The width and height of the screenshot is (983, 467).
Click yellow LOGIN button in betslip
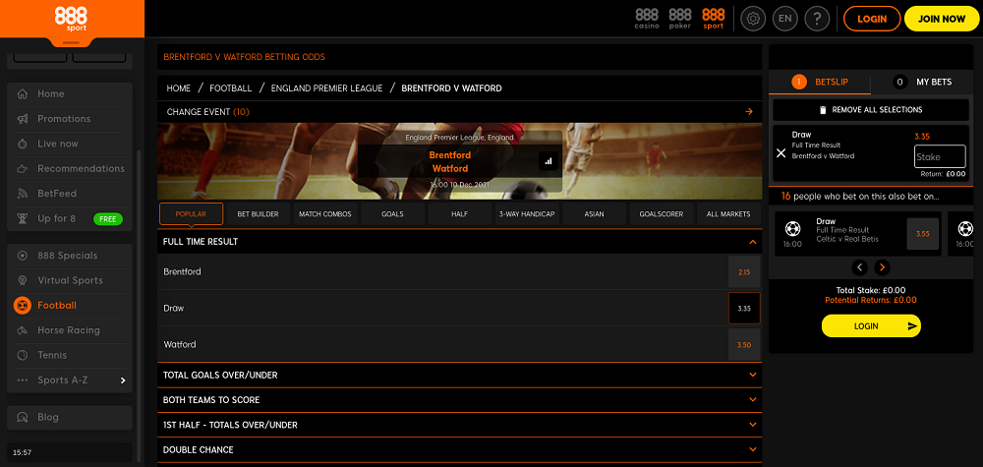pyautogui.click(x=871, y=326)
